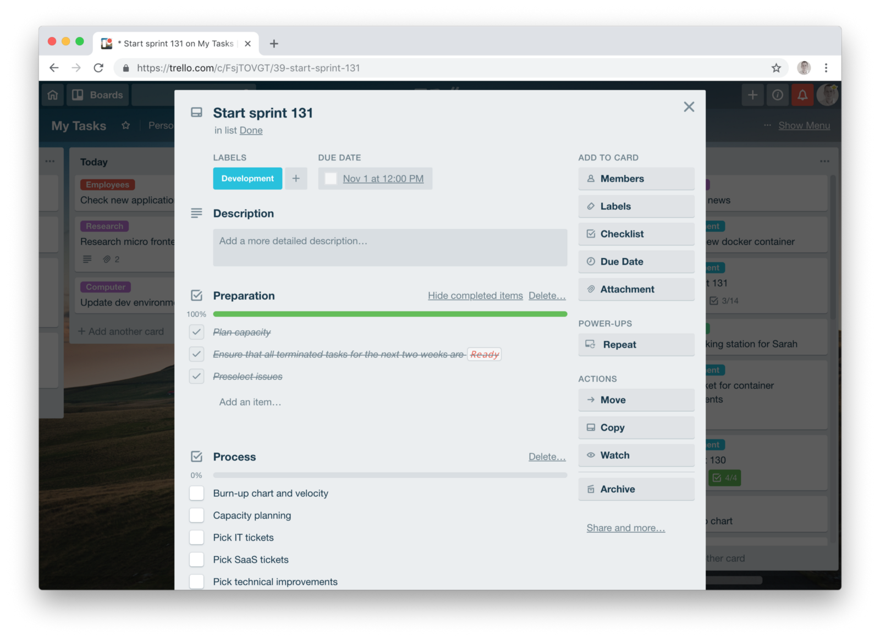
Task: Open the Boards menu button
Action: coord(98,95)
